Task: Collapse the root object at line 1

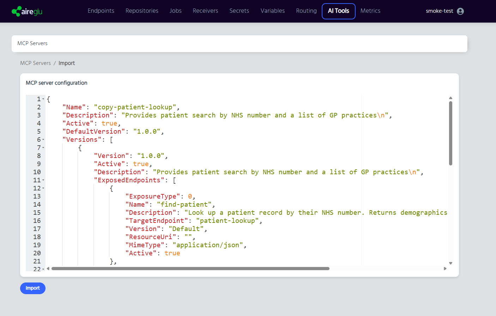Action: [x=43, y=99]
